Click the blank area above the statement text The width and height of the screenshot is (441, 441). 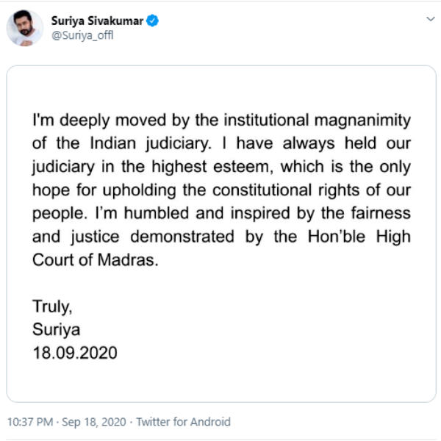tap(221, 89)
